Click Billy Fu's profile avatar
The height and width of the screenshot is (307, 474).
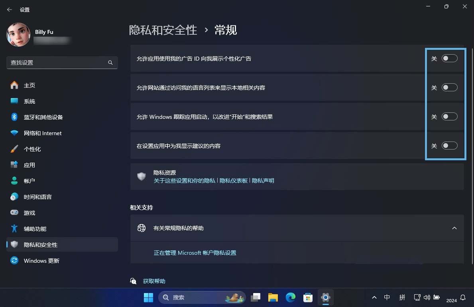click(x=18, y=35)
